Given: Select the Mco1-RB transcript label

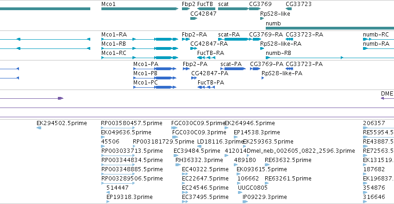Looking at the screenshot, I should click(113, 43).
